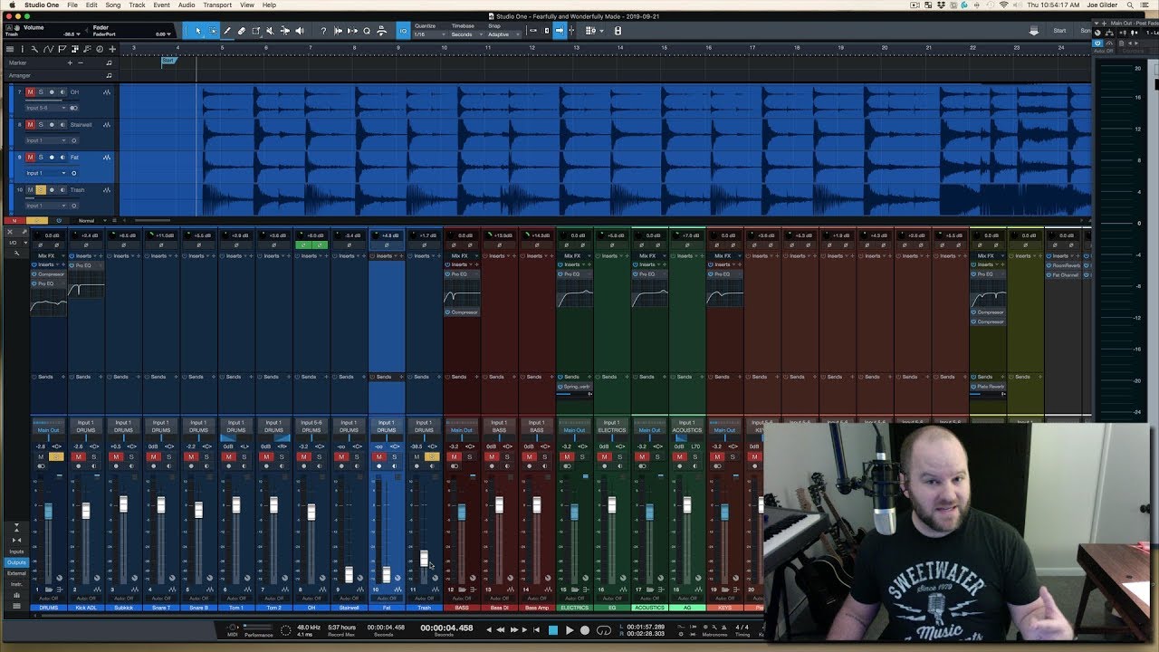
Task: Open the Audio menu
Action: coord(187,5)
